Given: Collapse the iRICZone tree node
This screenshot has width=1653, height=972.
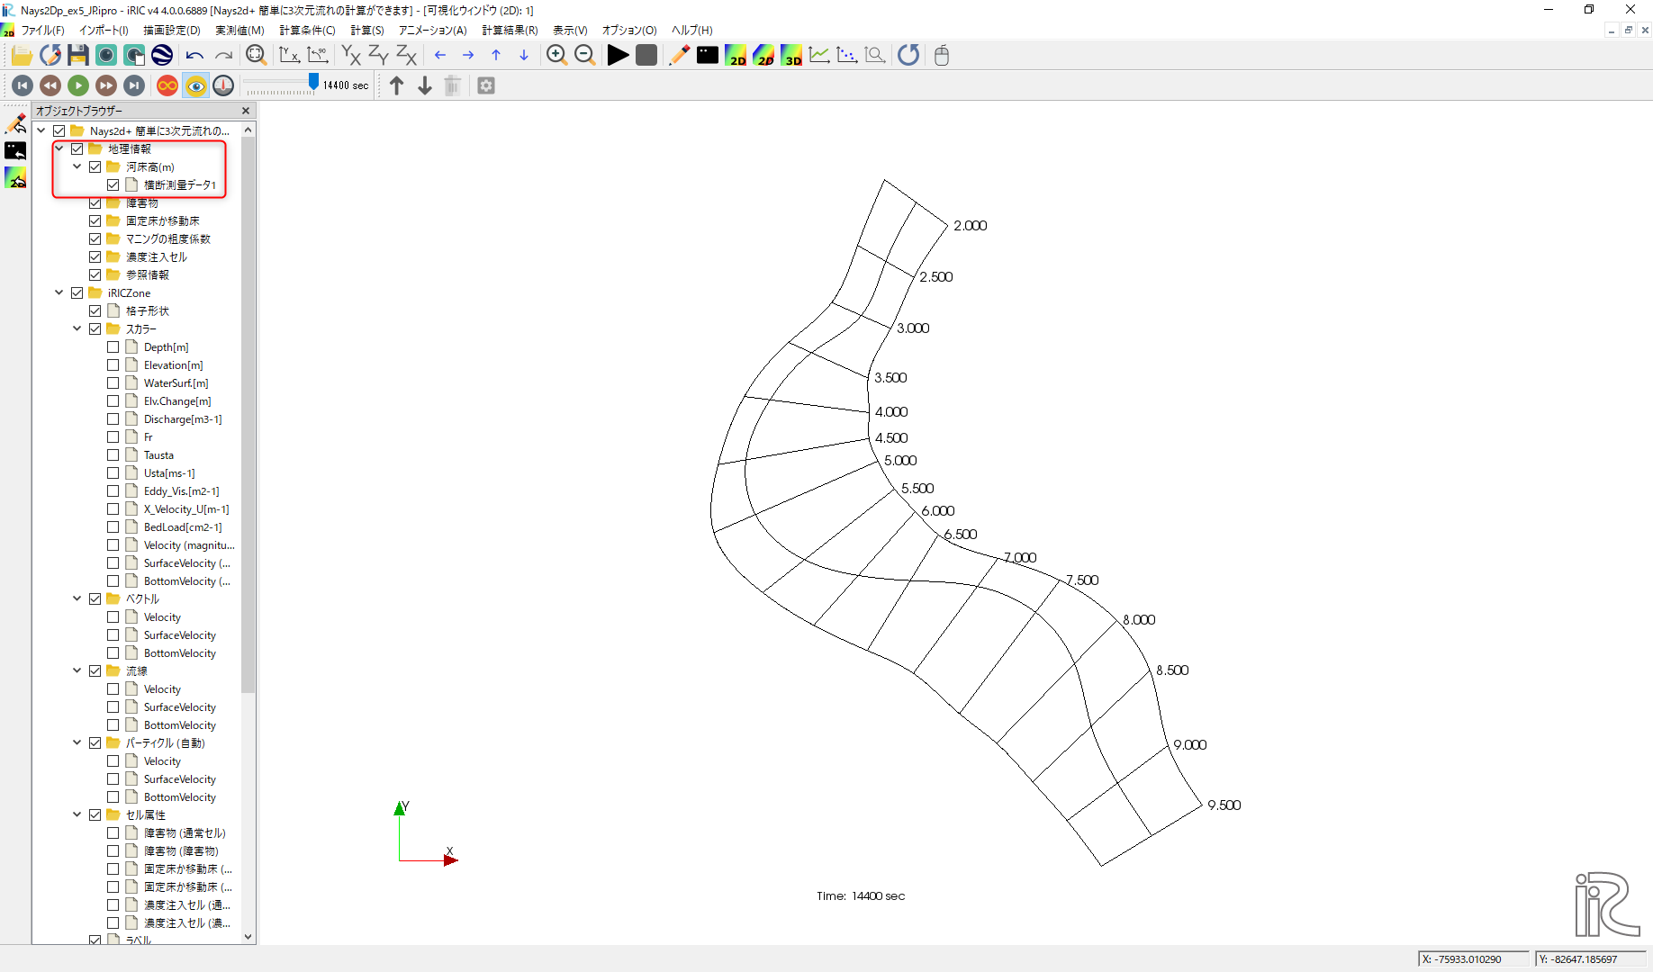Looking at the screenshot, I should click(x=59, y=292).
